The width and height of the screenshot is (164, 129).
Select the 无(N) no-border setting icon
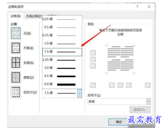pyautogui.click(x=16, y=33)
